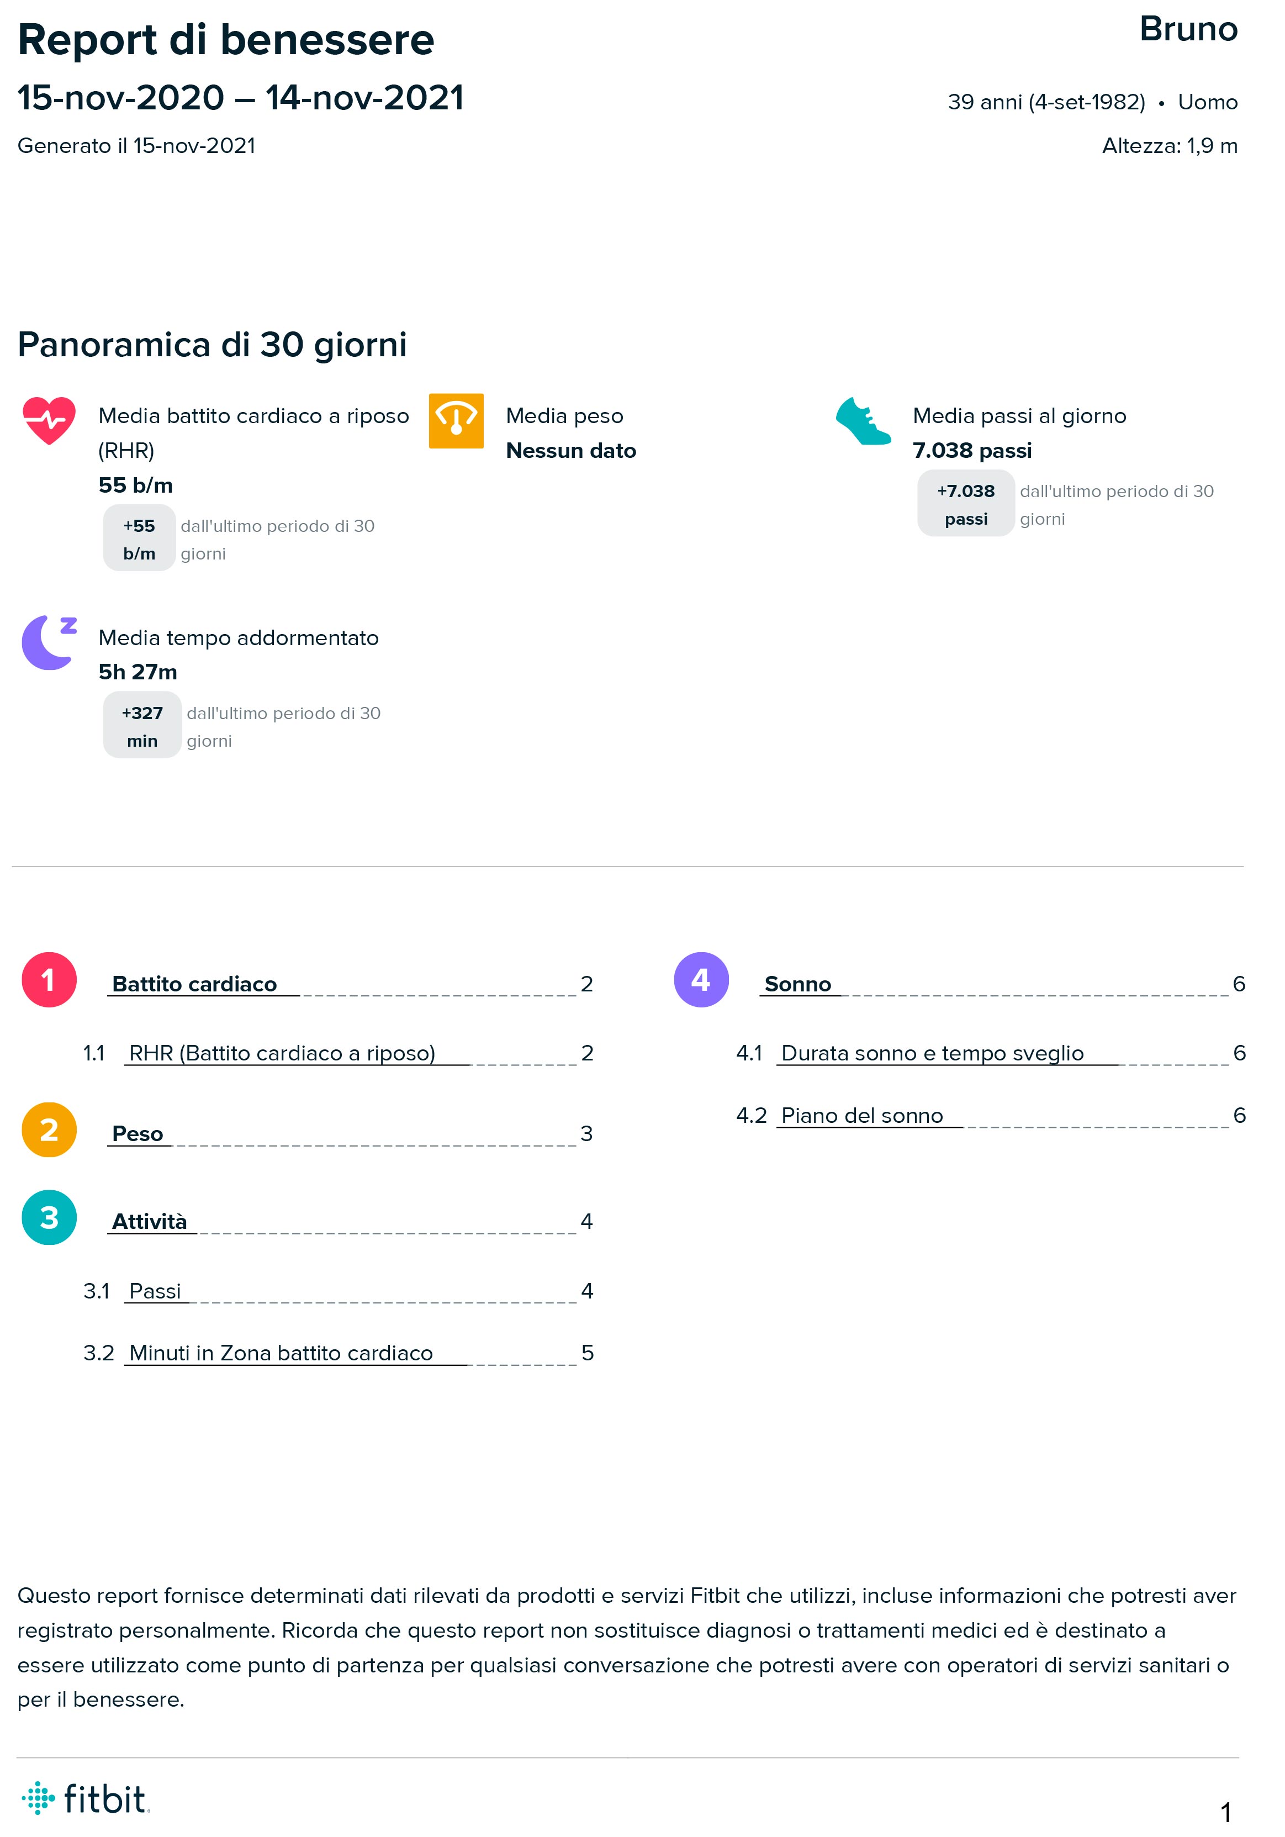Viewport: 1285px width, 1837px height.
Task: Click the +7.038 passi change badge
Action: tap(966, 504)
